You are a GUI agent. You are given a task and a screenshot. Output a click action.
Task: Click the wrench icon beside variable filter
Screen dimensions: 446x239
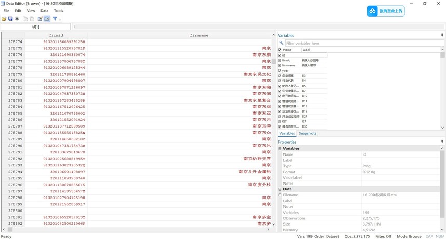[x=281, y=43]
